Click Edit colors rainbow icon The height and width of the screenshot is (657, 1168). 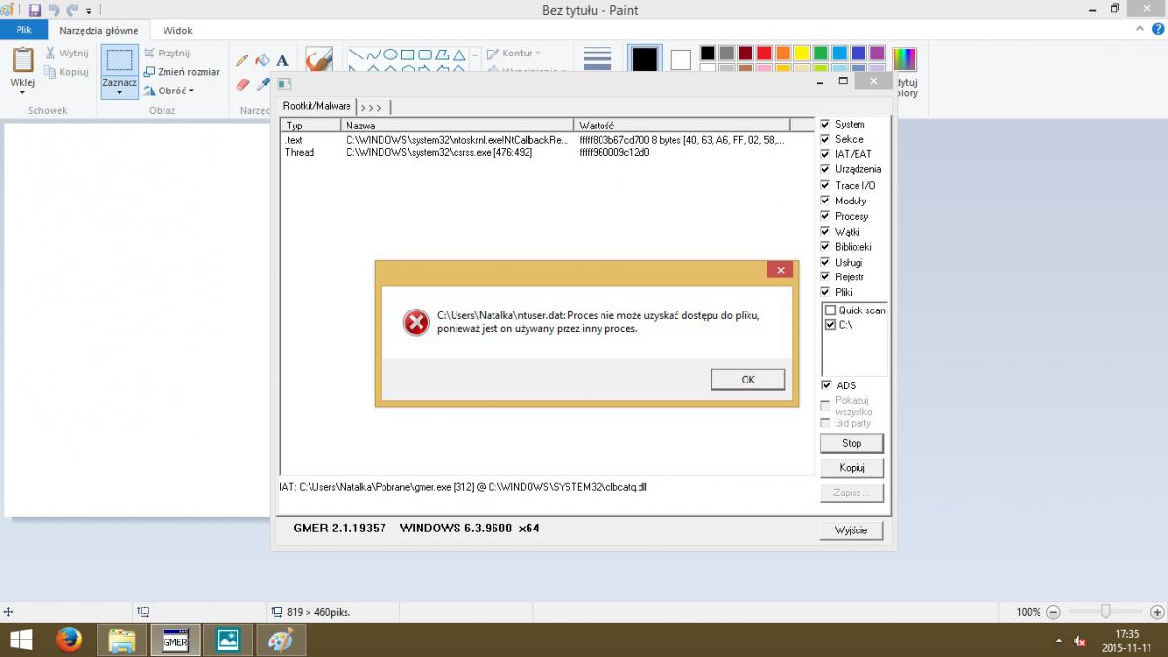point(904,59)
